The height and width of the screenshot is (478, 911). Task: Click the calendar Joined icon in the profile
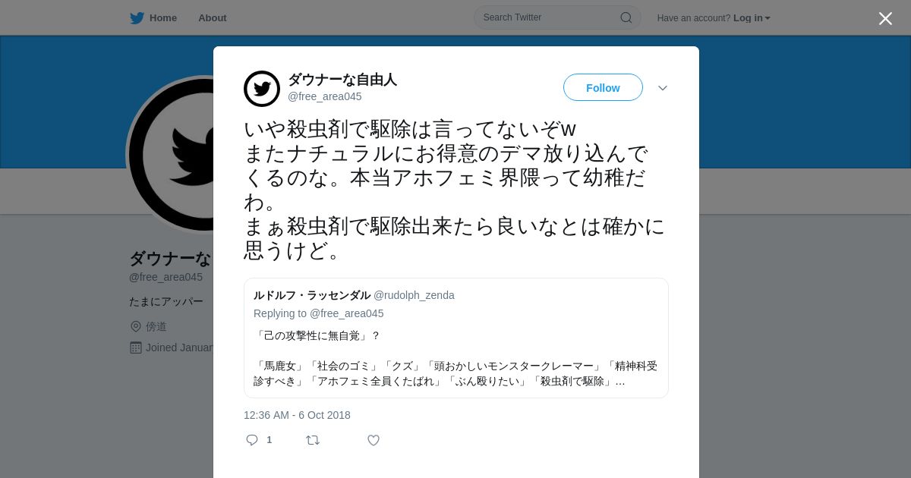pyautogui.click(x=136, y=347)
